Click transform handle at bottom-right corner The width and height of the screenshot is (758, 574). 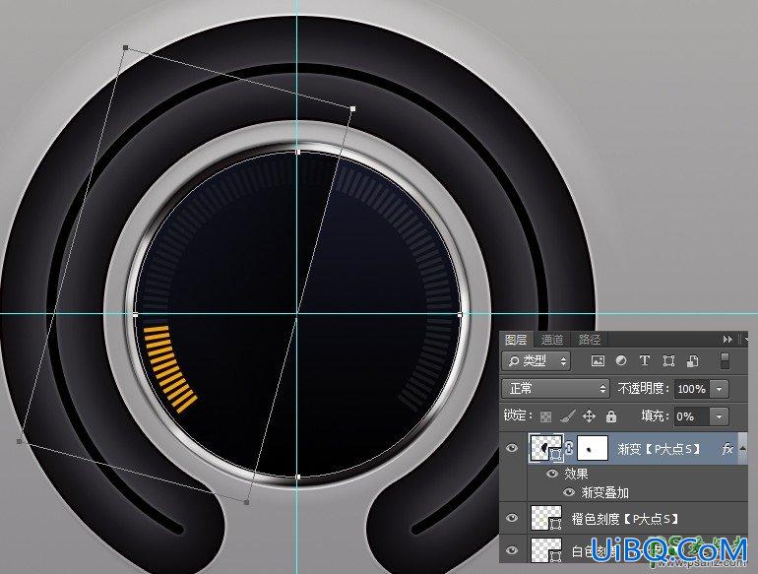(247, 502)
